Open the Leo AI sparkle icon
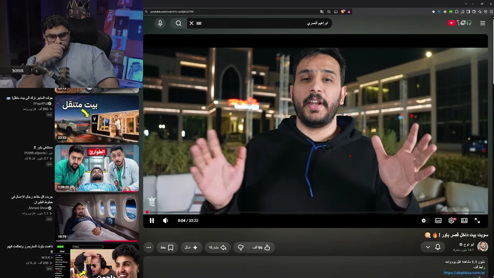 click(x=479, y=12)
